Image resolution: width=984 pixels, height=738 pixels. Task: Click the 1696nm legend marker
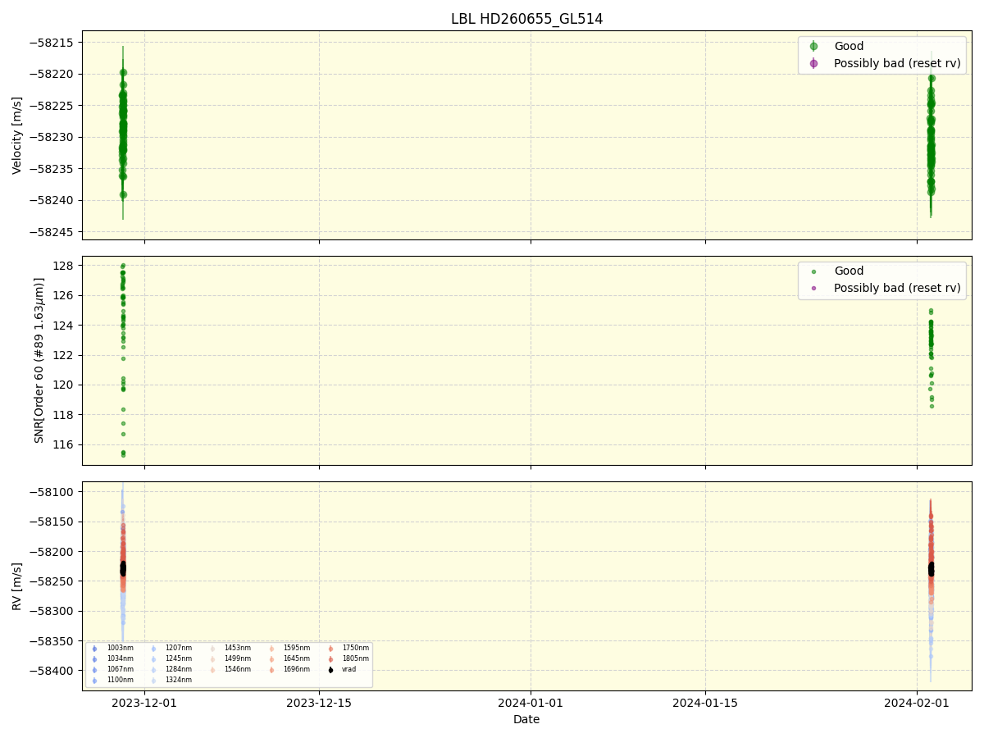(x=271, y=670)
